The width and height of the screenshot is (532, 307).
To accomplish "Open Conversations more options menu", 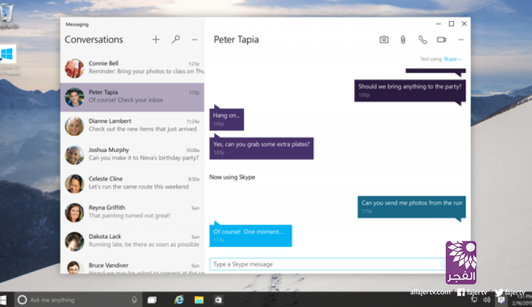I will tap(194, 40).
